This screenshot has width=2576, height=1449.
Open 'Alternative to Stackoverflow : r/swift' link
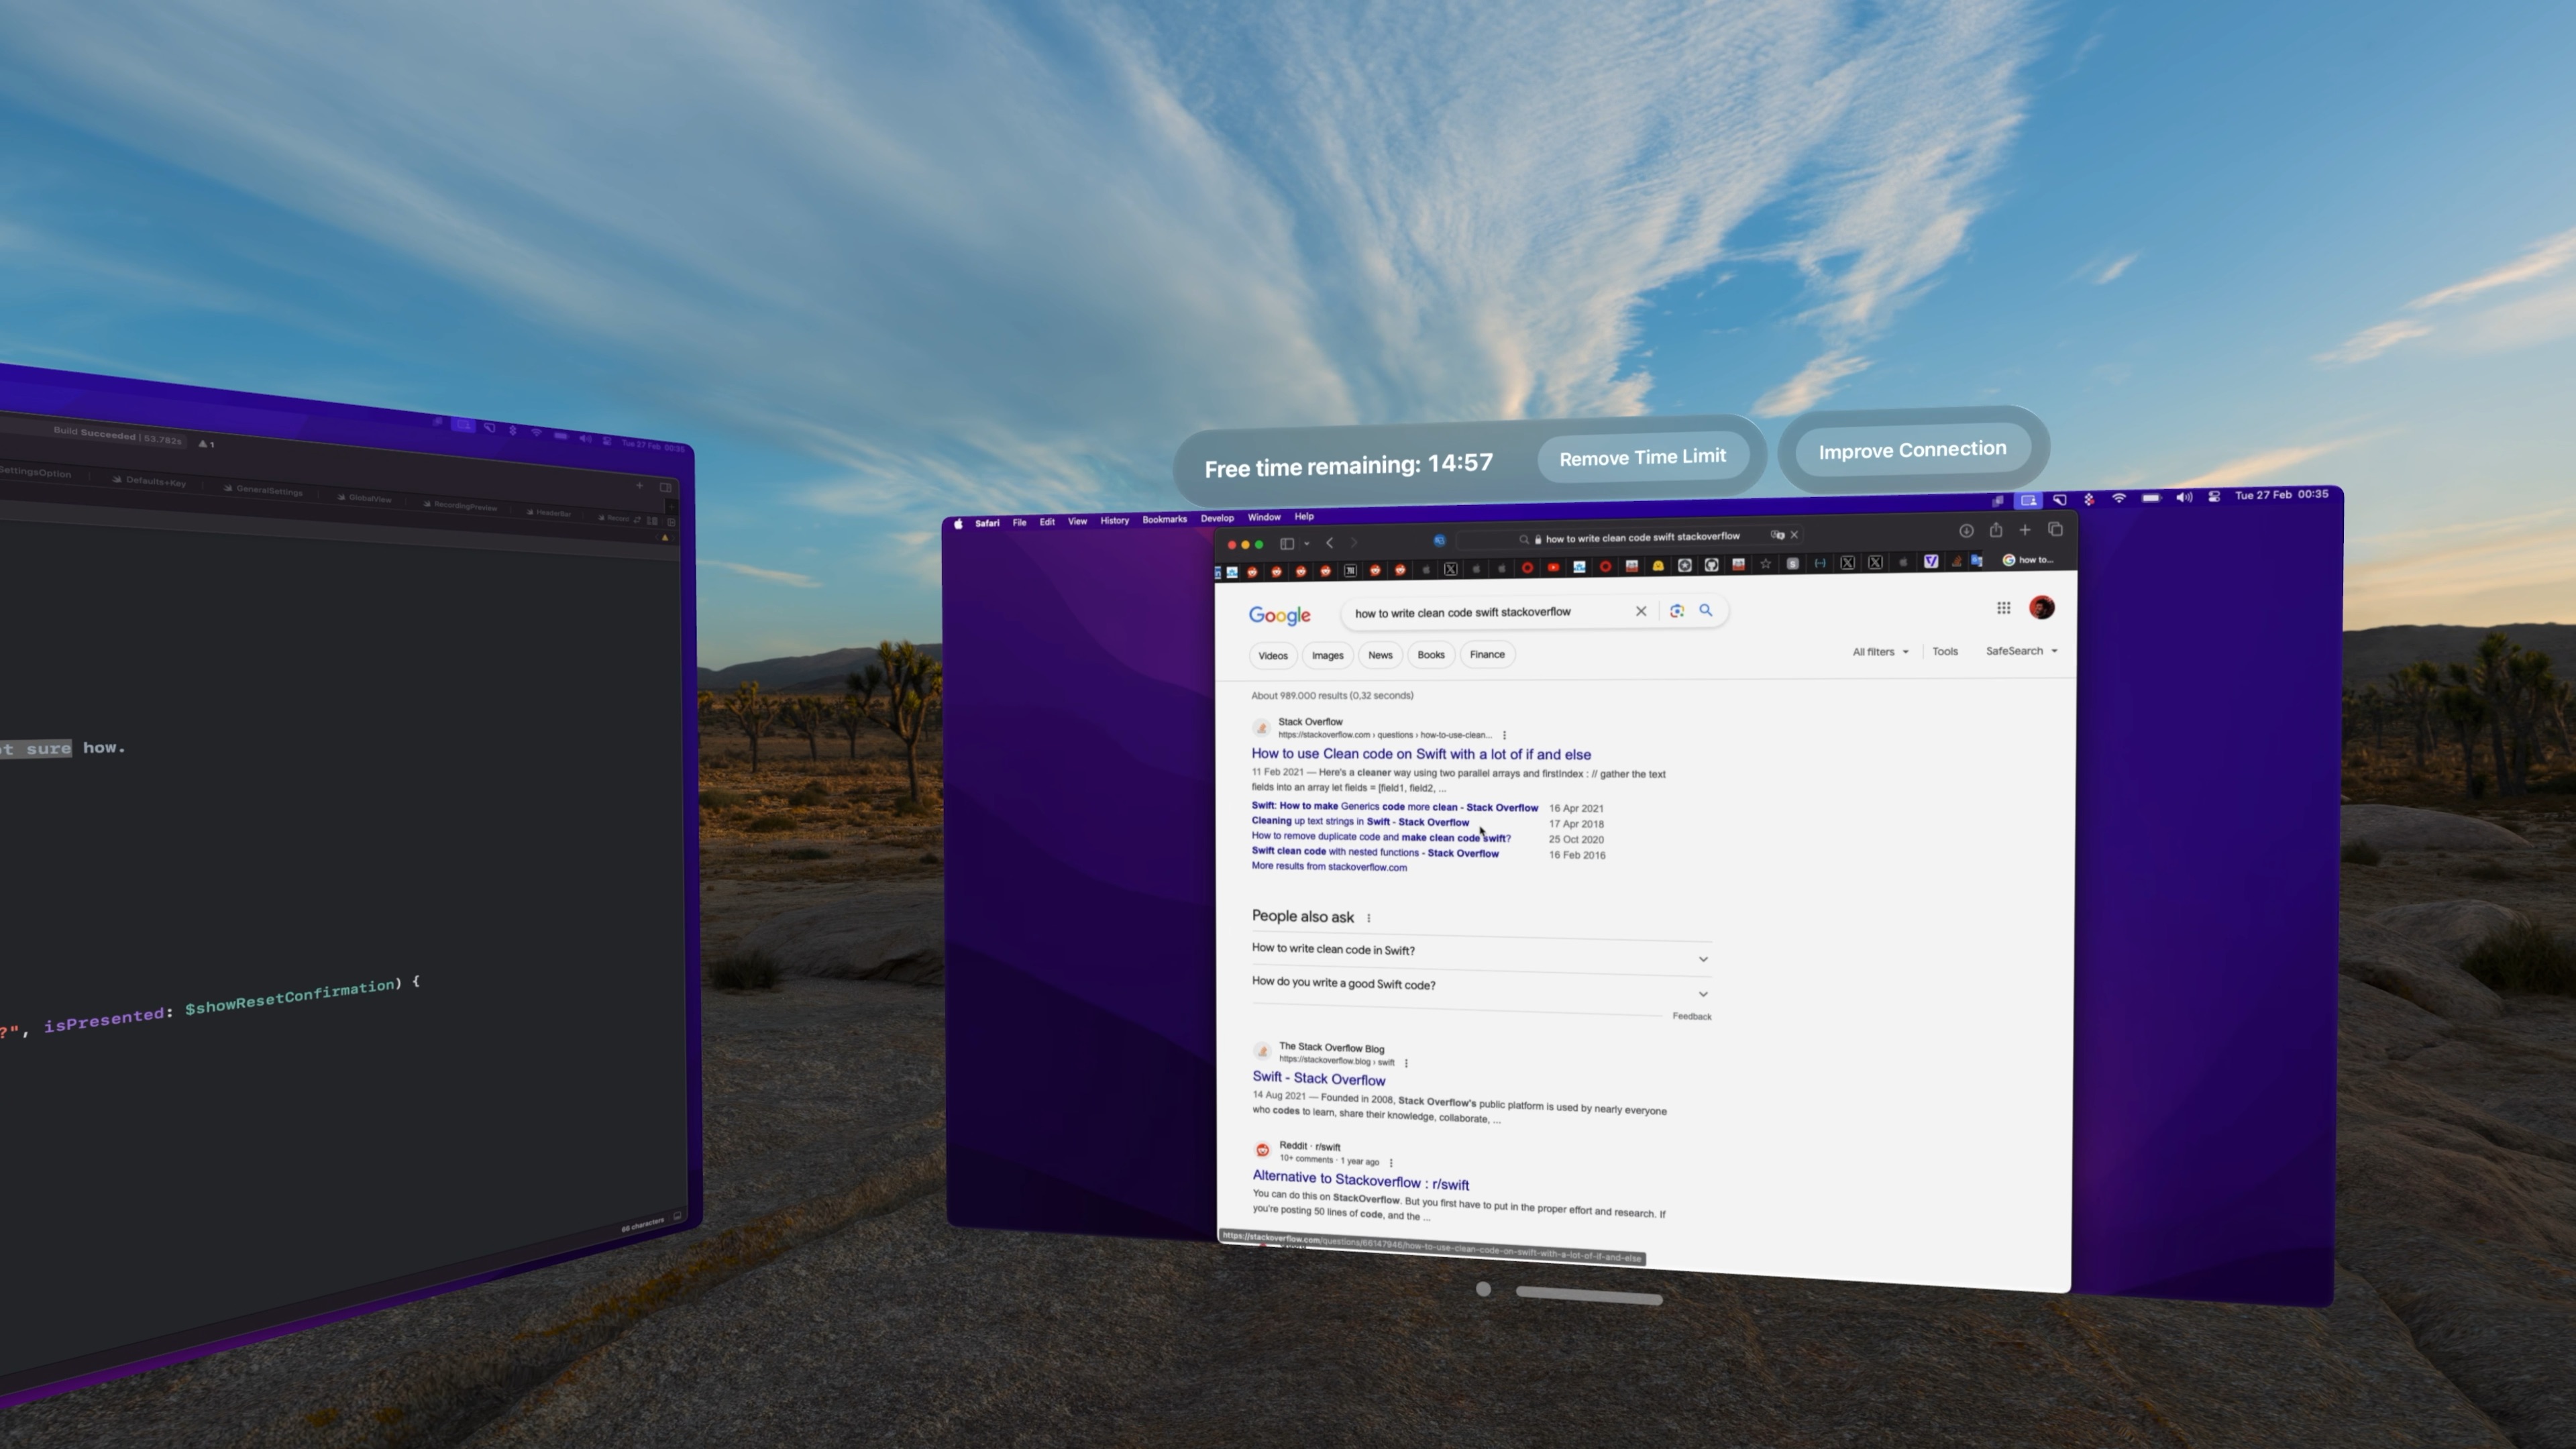tap(1360, 1181)
